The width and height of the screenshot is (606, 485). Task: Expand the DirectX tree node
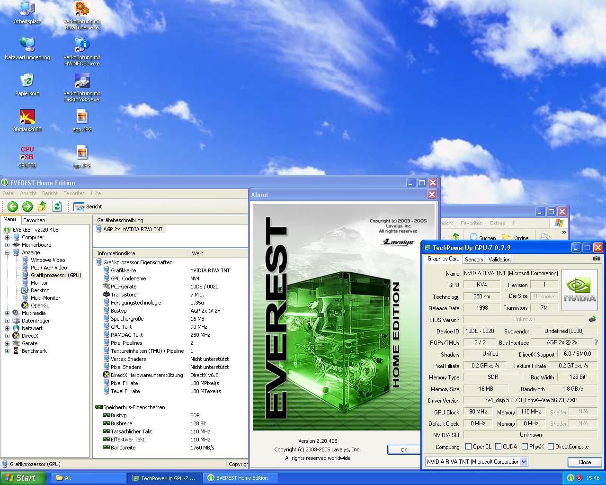8,336
